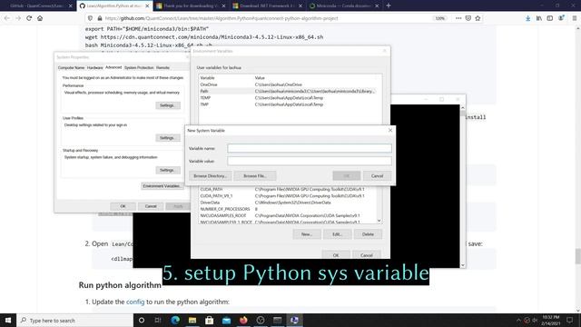Open Advanced tab in System Properties
Image resolution: width=581 pixels, height=327 pixels.
pyautogui.click(x=113, y=67)
